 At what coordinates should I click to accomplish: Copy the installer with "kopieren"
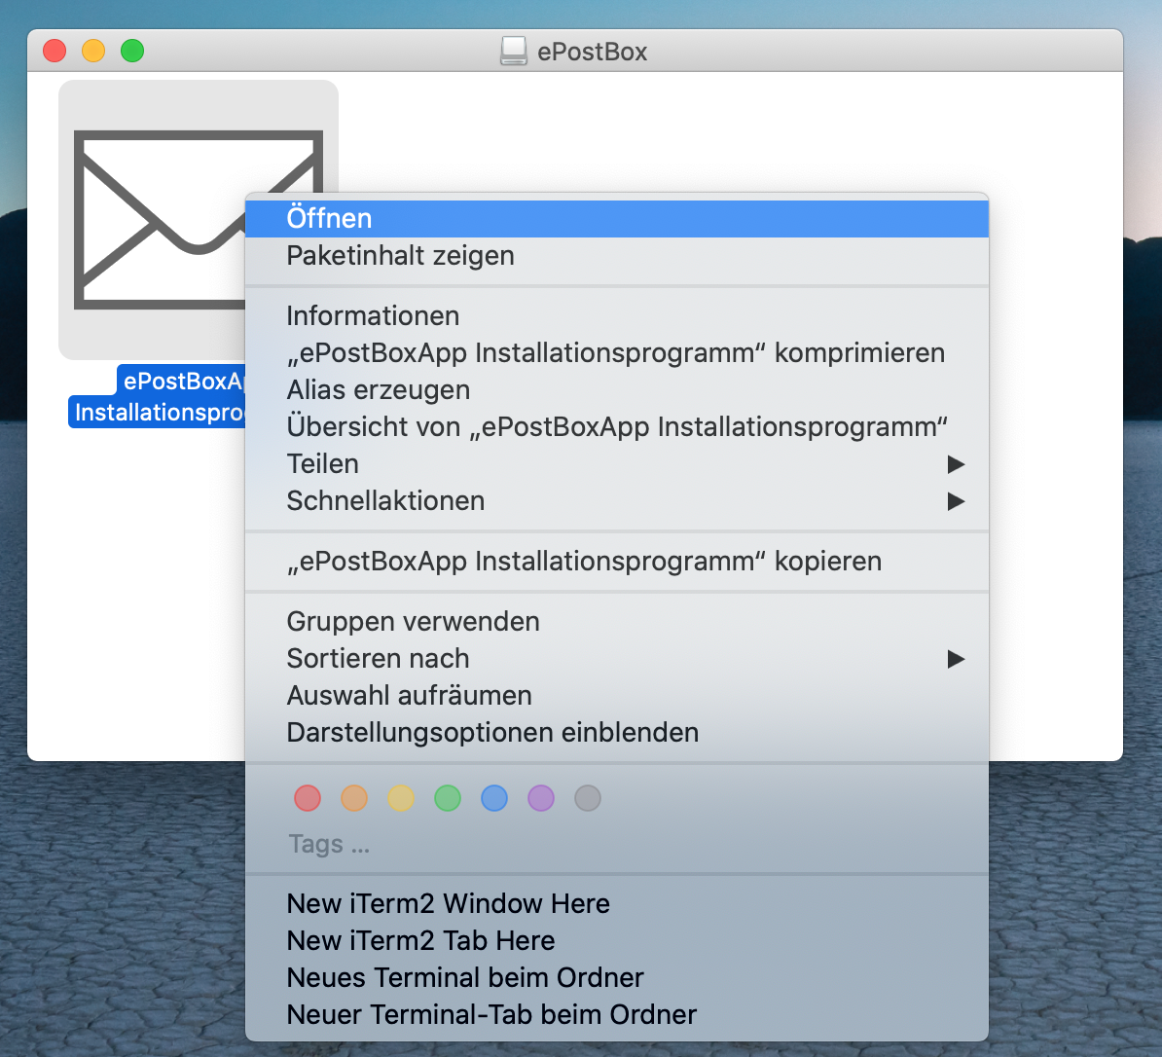(584, 561)
